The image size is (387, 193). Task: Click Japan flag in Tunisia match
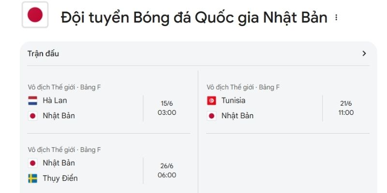tap(211, 116)
